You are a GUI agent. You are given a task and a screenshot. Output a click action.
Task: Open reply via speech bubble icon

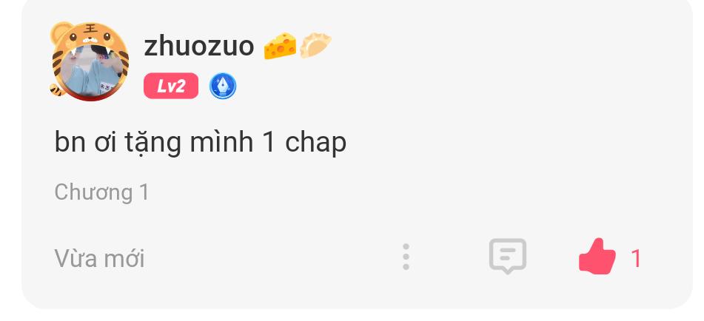coord(507,256)
